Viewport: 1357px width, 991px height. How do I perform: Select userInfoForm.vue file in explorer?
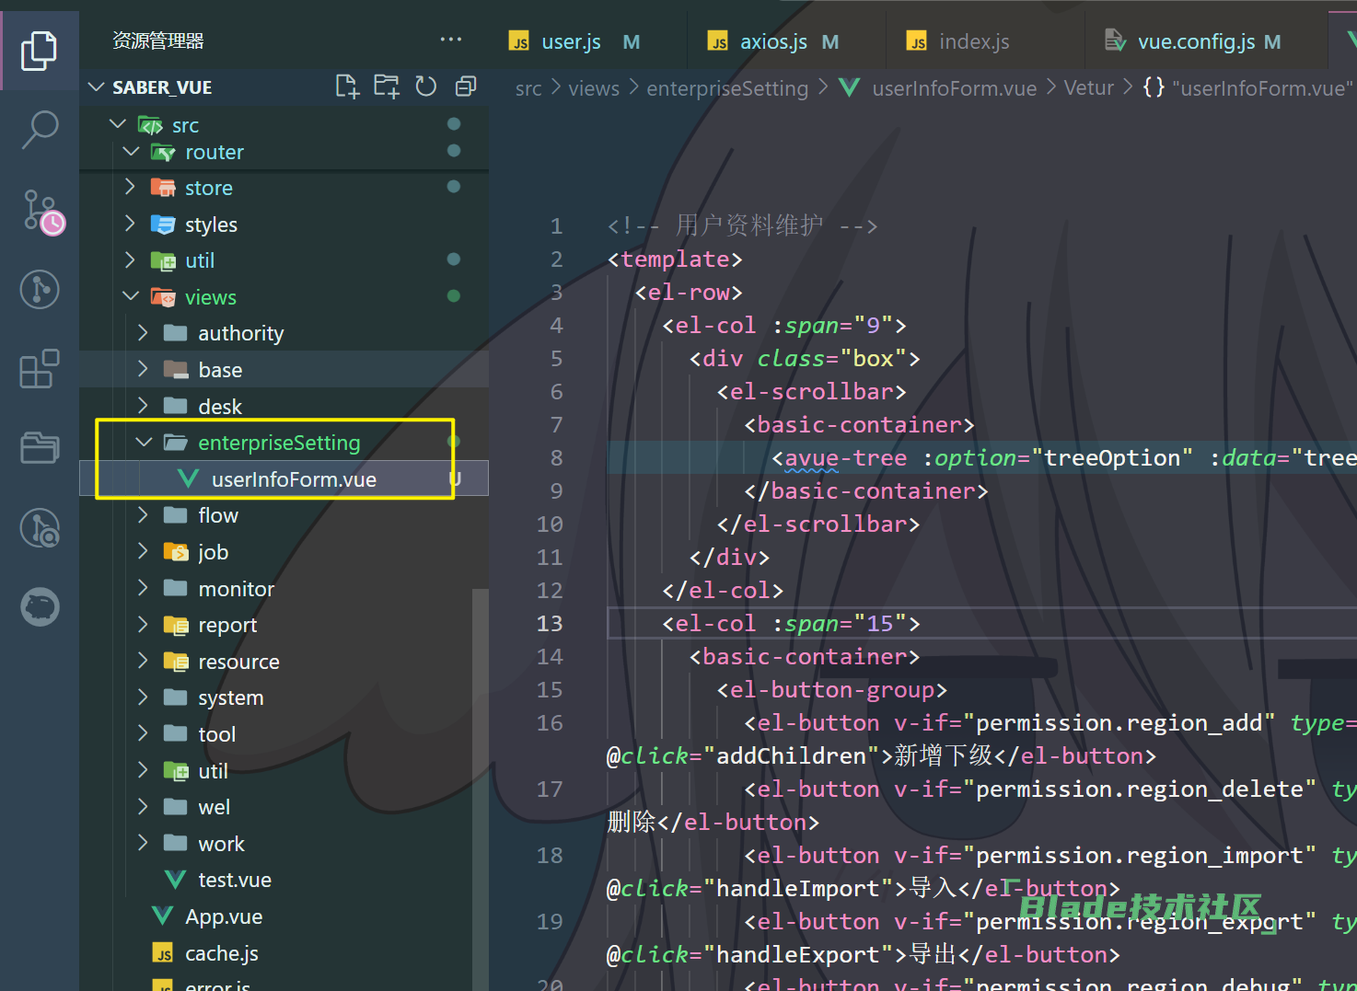pos(284,479)
